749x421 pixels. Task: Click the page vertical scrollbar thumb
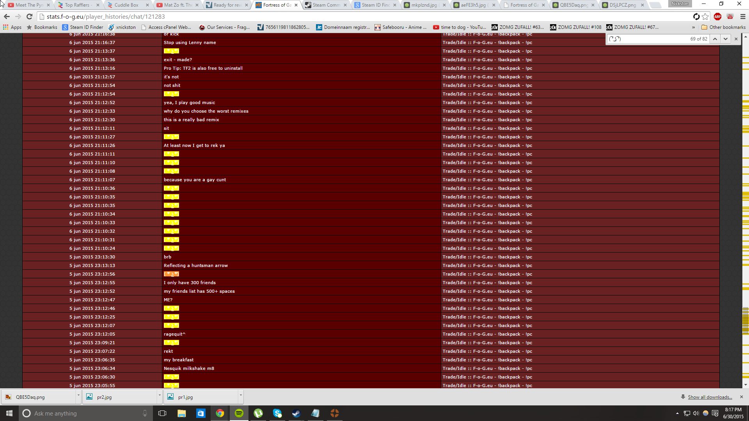tap(745, 320)
